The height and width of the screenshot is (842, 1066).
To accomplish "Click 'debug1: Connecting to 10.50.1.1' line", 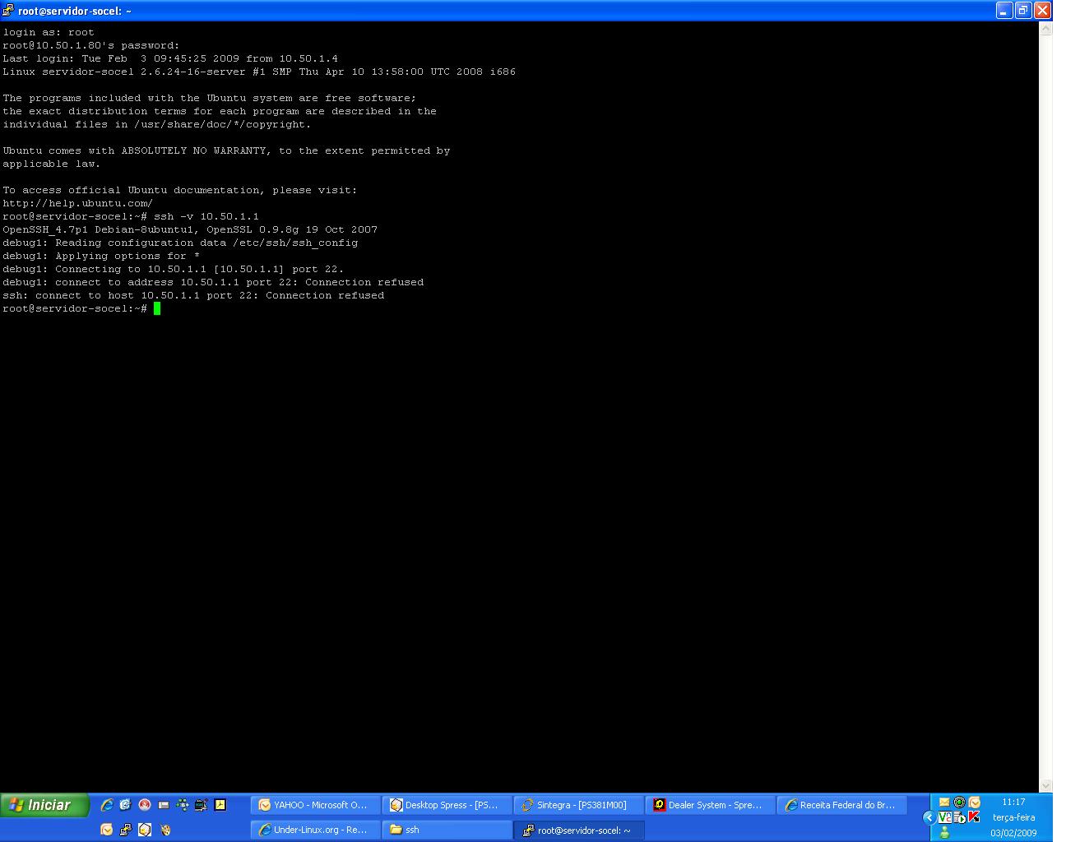I will (x=174, y=269).
